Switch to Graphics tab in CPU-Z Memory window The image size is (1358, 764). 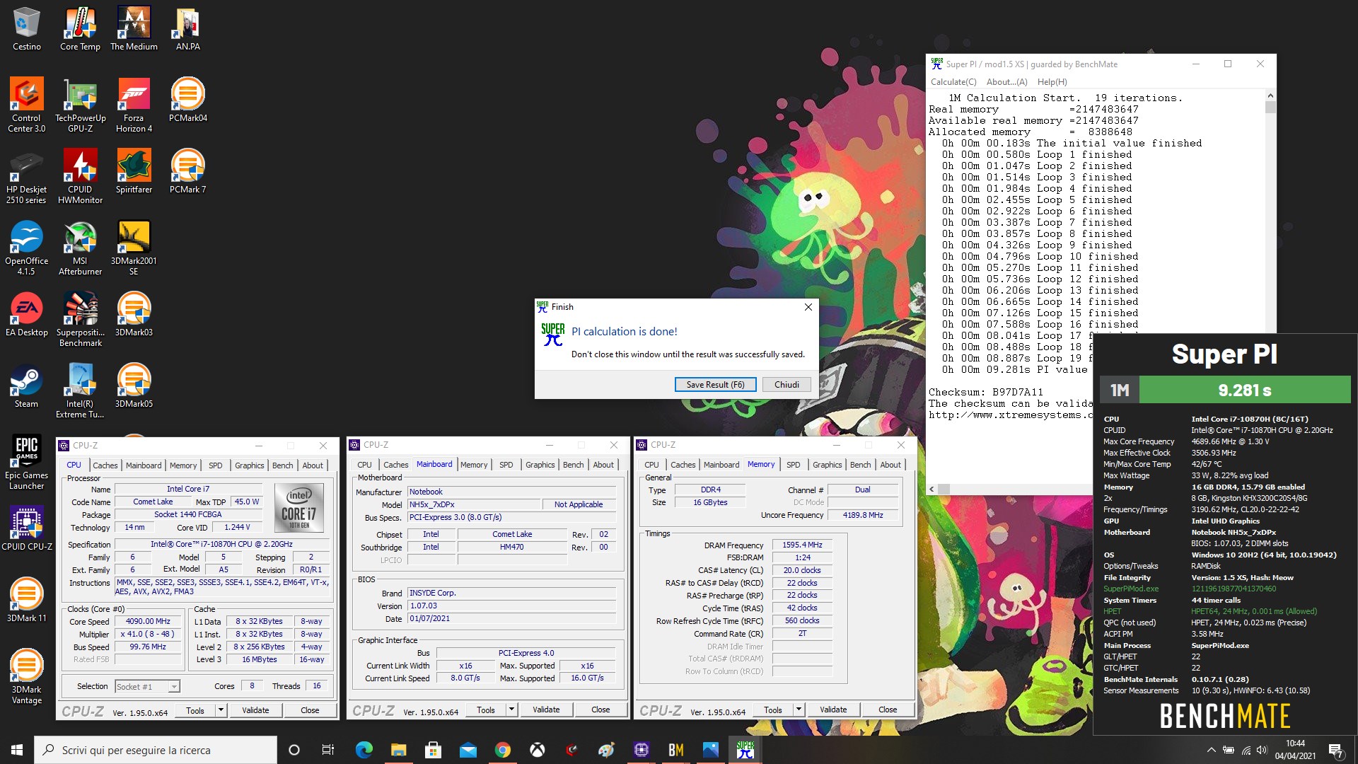827,465
